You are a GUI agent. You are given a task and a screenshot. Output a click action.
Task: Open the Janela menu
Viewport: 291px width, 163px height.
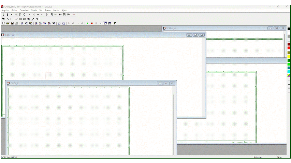click(56, 11)
